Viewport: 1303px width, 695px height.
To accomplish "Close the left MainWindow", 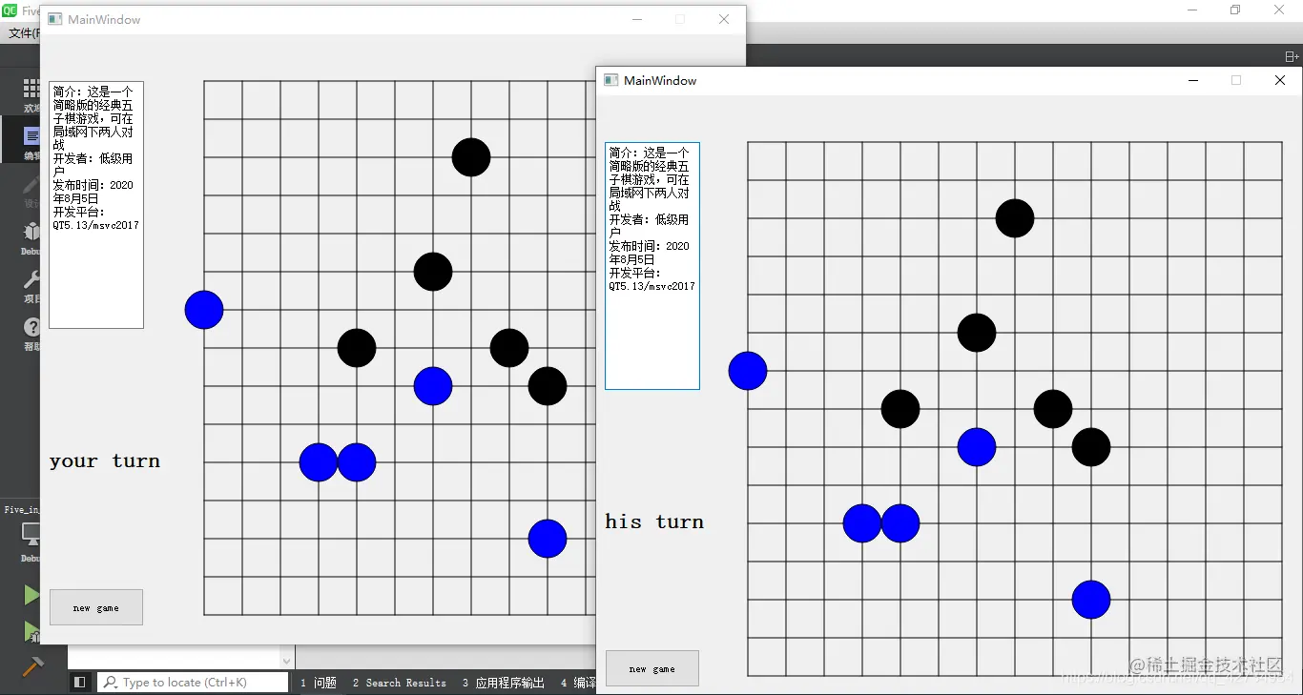I will [x=724, y=19].
